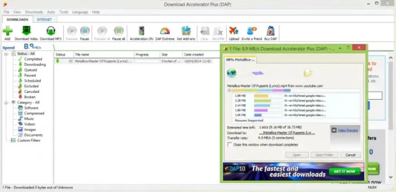Toggle the Acceleration ON traffic light
This screenshot has width=396, height=192.
[x=141, y=31]
